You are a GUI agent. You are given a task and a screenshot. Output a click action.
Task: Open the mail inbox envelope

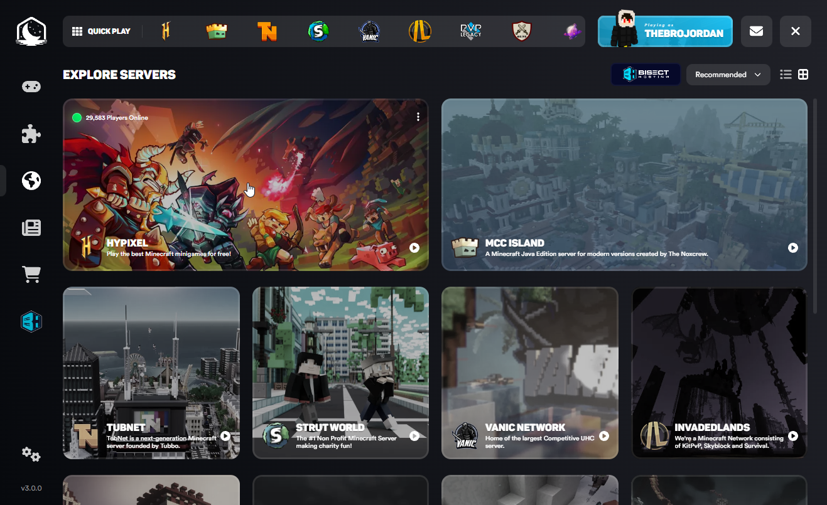coord(757,31)
